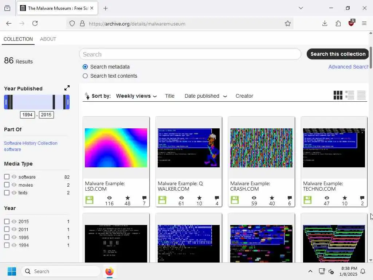The image size is (373, 280).
Task: Check the movies media type filter
Action: tap(7, 185)
